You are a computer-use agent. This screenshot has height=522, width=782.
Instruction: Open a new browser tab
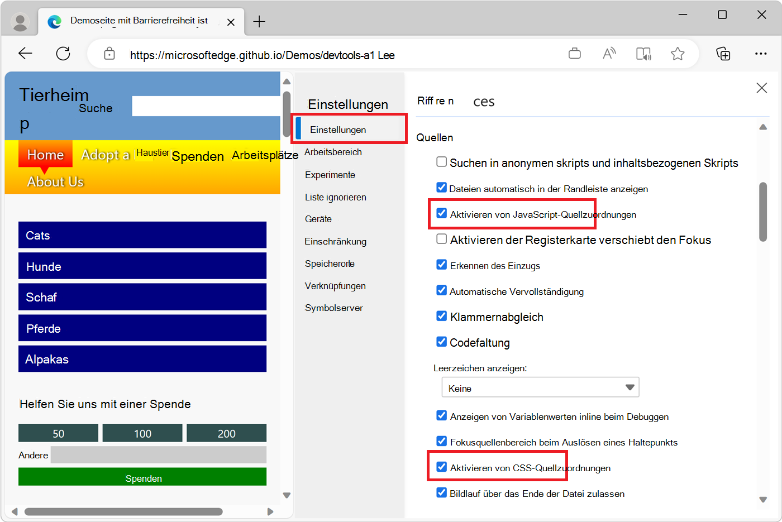pyautogui.click(x=259, y=21)
